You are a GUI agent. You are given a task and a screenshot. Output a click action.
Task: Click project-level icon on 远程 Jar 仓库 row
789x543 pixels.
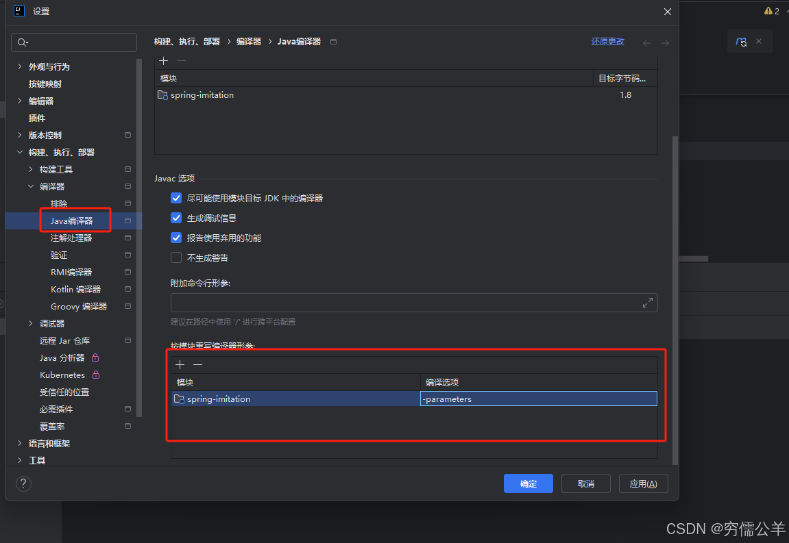coord(128,340)
